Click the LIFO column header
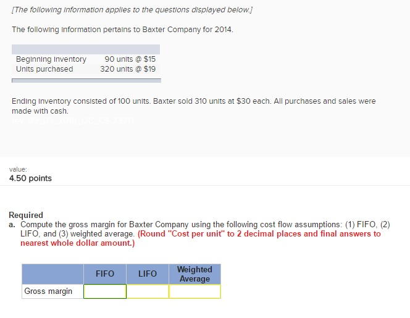Screen dimensions: 410x318 [148, 274]
